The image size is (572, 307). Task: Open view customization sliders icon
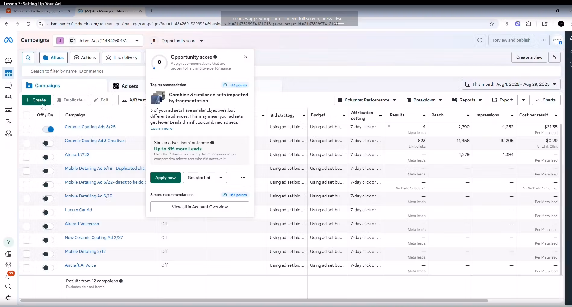(x=555, y=57)
